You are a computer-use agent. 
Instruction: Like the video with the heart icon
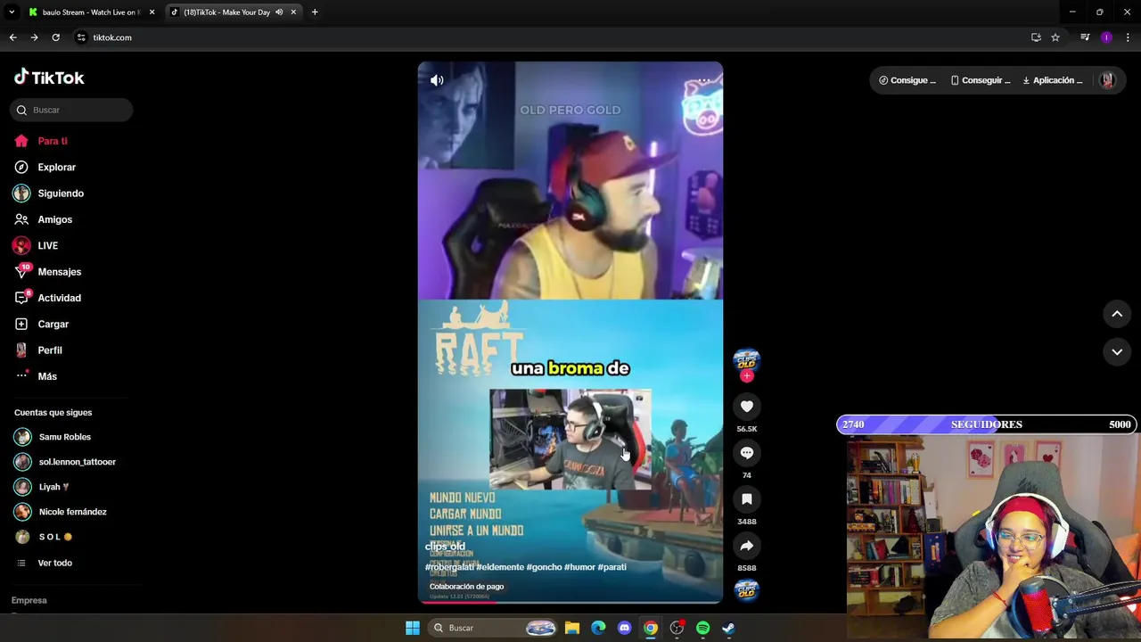pos(747,407)
